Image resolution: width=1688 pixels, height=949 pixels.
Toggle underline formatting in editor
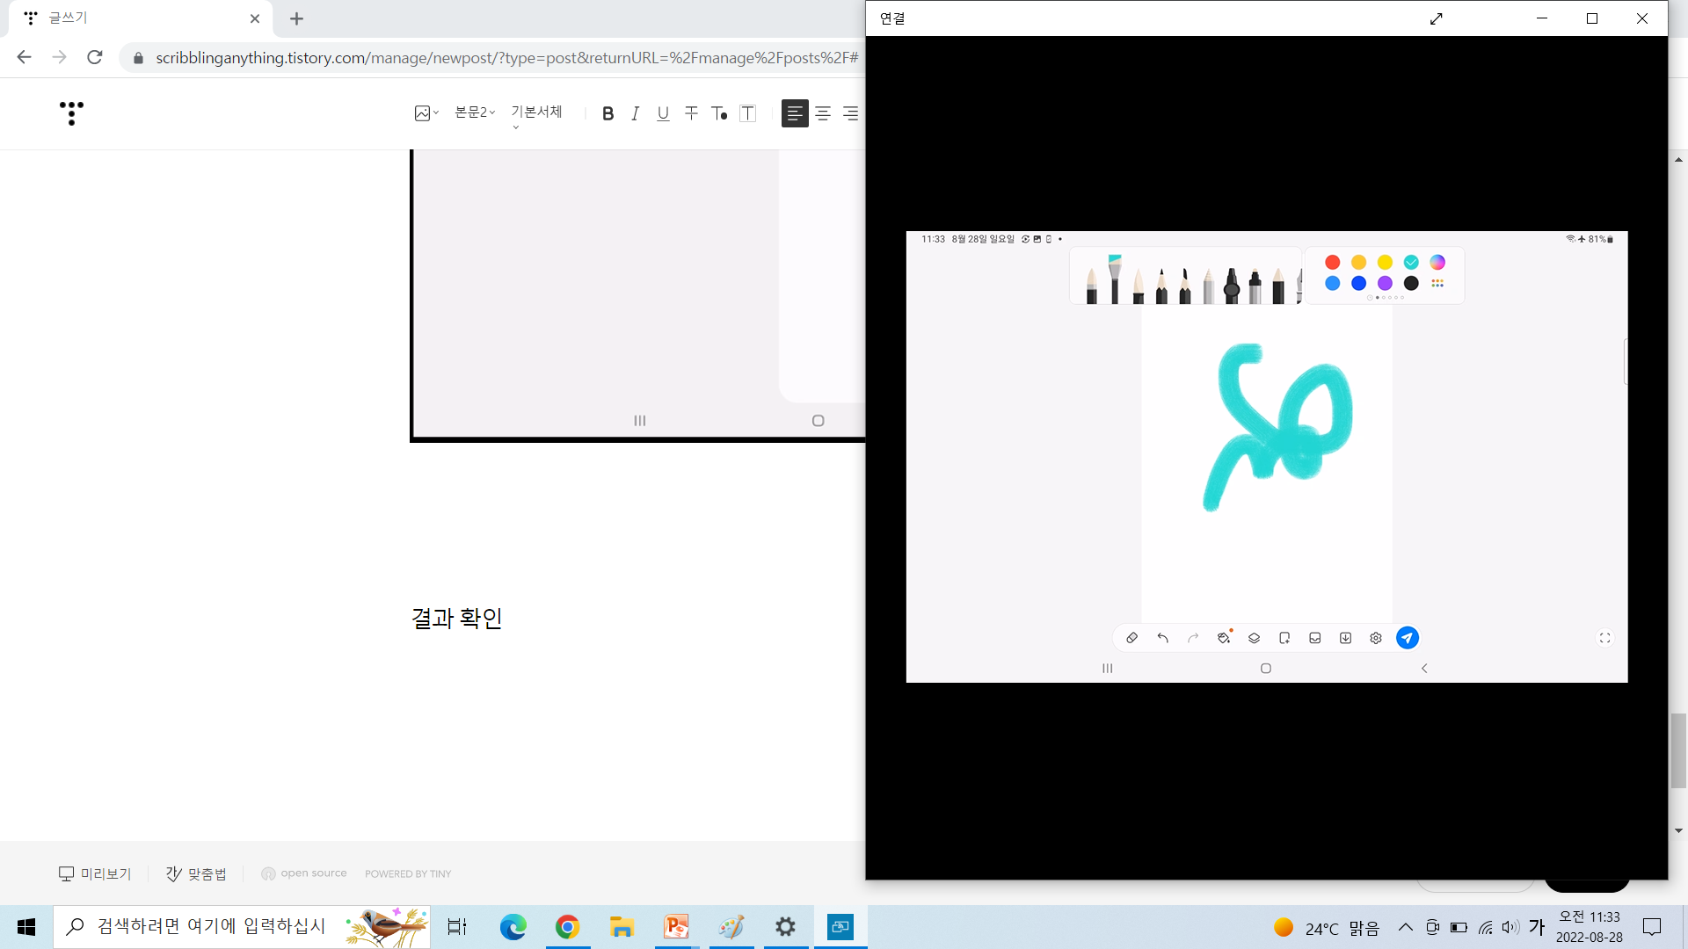pos(663,113)
